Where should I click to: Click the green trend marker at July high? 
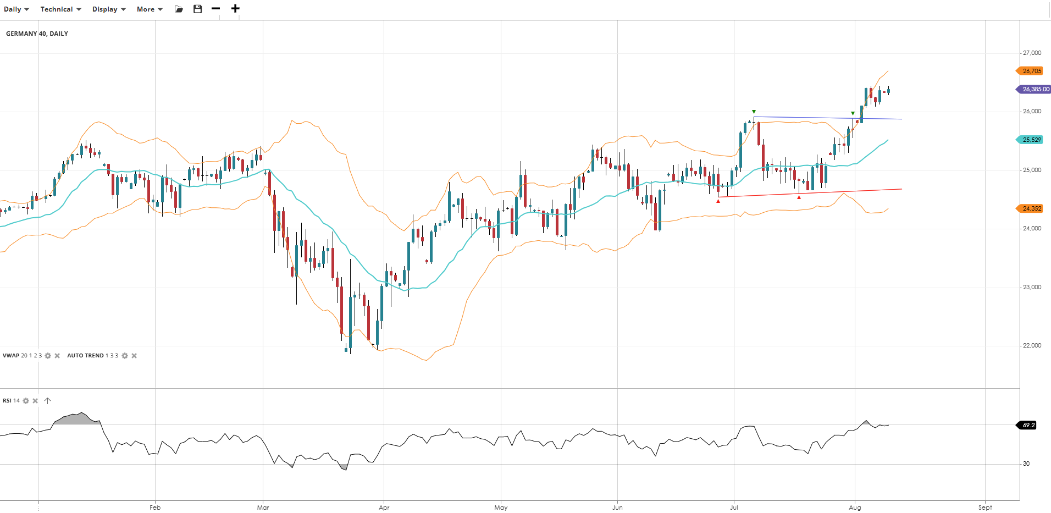tap(754, 112)
